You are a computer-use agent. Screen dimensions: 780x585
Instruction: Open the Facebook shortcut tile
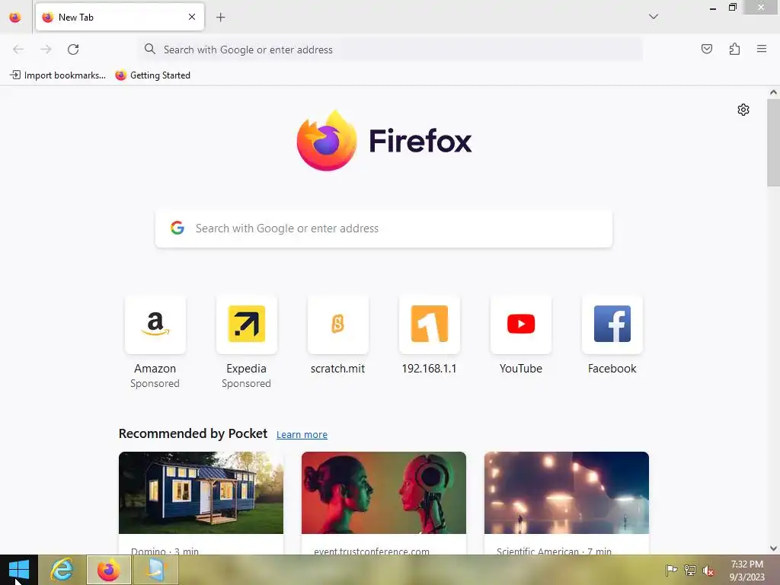point(612,324)
